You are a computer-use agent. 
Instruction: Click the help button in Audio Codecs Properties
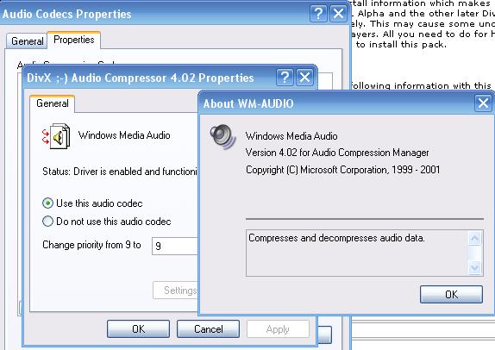click(318, 14)
